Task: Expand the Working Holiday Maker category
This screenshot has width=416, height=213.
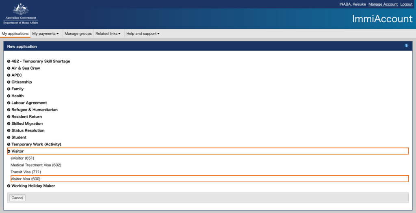Action: pos(31,186)
